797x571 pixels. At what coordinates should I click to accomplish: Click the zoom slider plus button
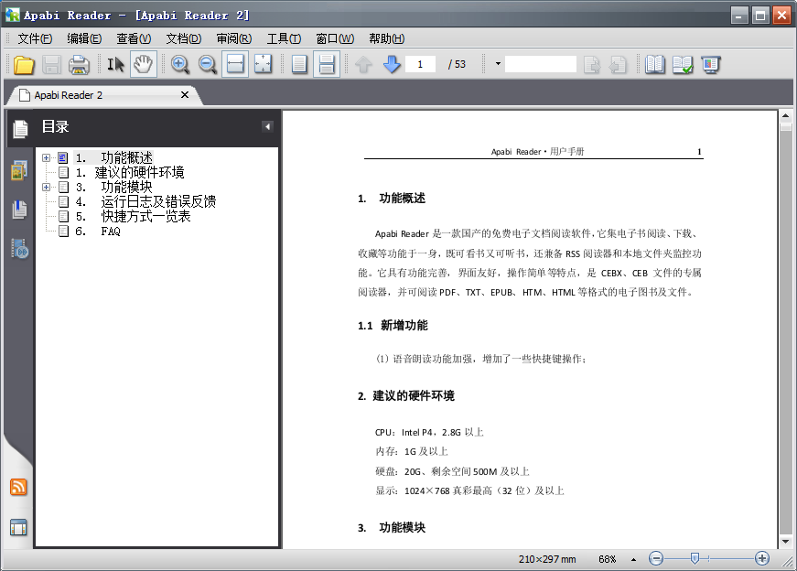[762, 559]
